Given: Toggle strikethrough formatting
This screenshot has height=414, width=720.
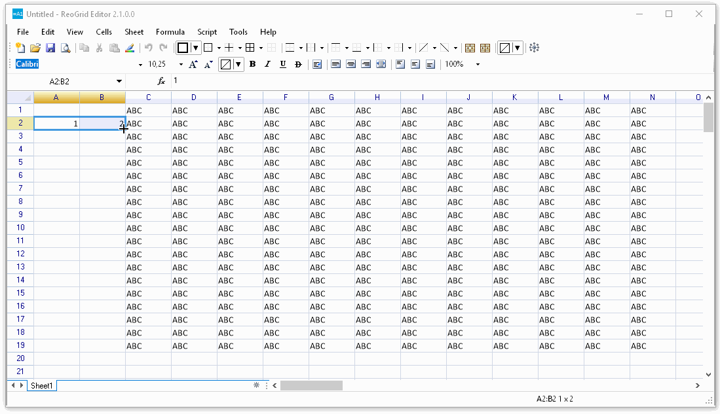Looking at the screenshot, I should 298,64.
